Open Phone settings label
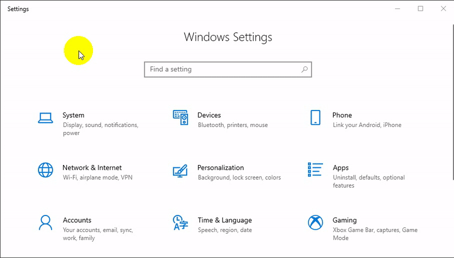Screen dimensions: 454x258 (x=342, y=115)
